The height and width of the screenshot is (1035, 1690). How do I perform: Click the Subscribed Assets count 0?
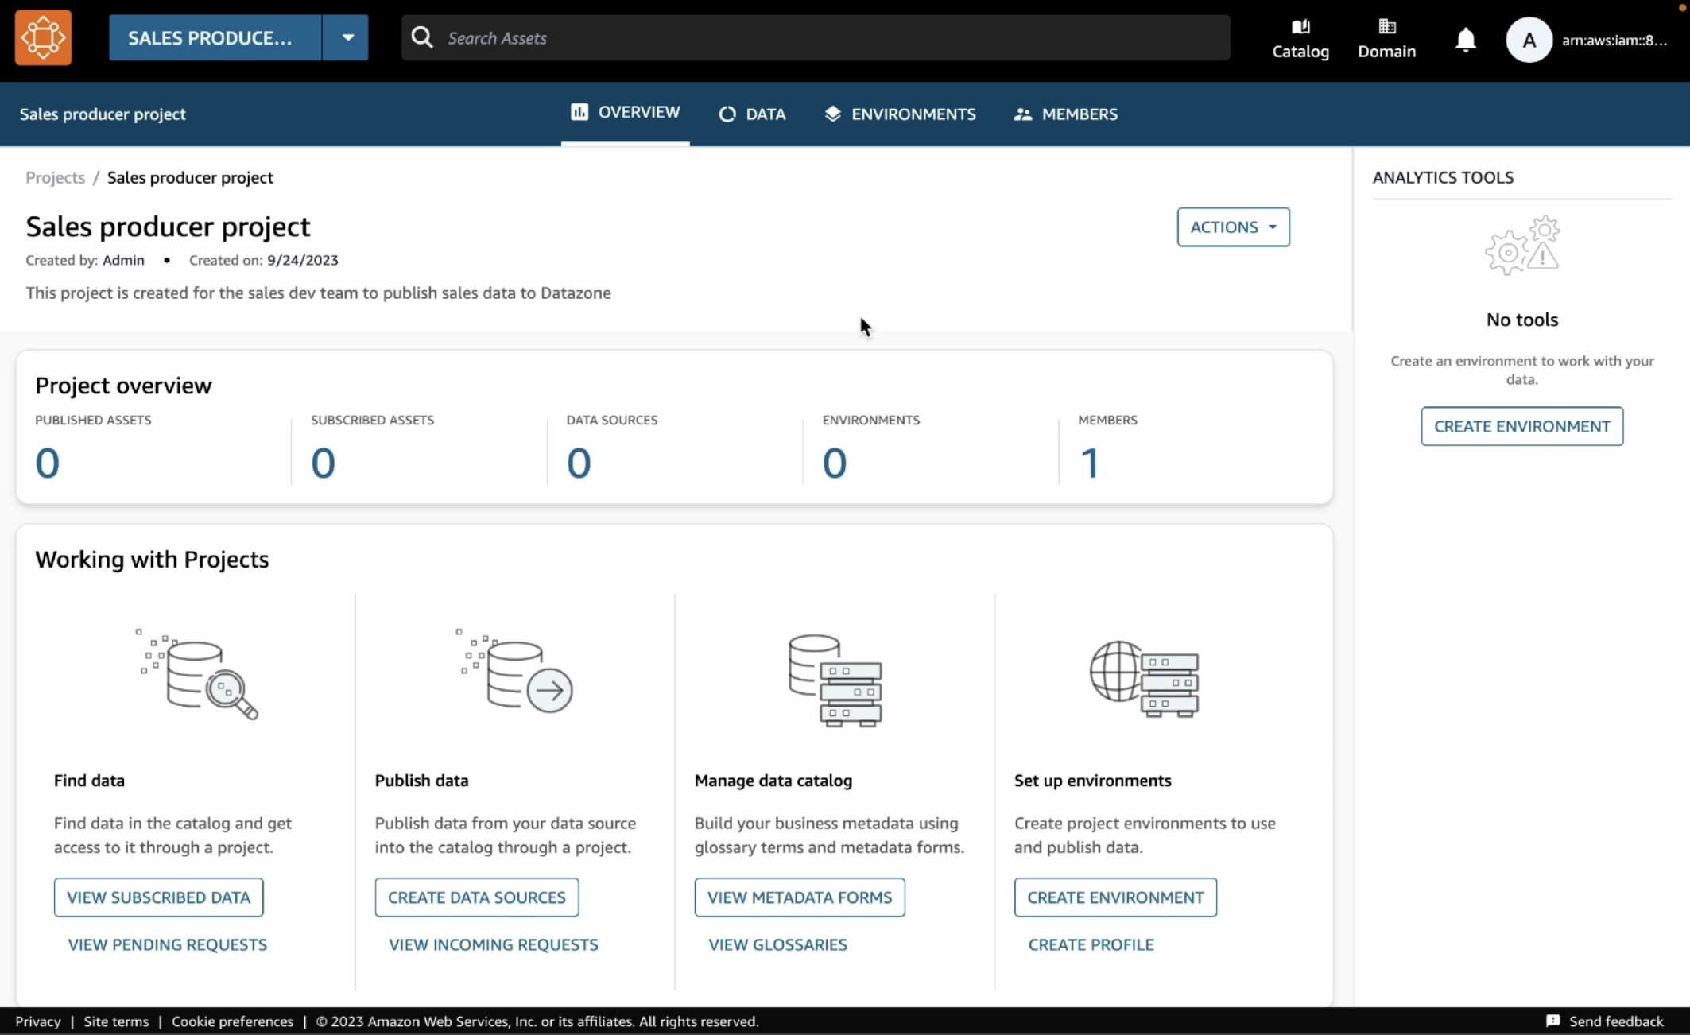pyautogui.click(x=323, y=463)
